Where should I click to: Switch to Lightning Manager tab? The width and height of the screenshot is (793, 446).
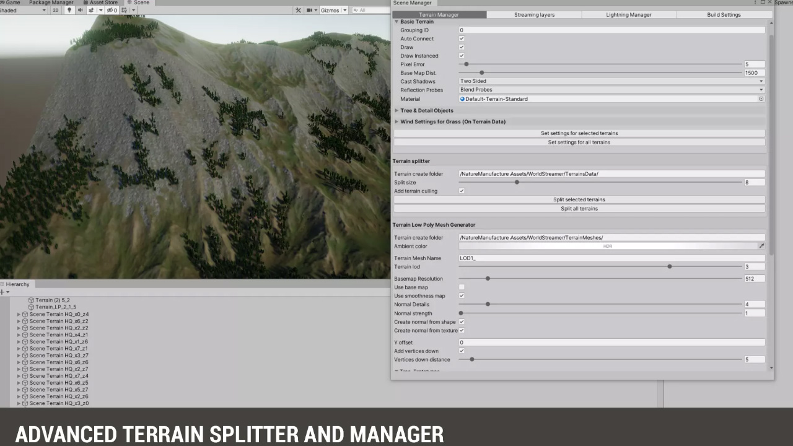(629, 14)
